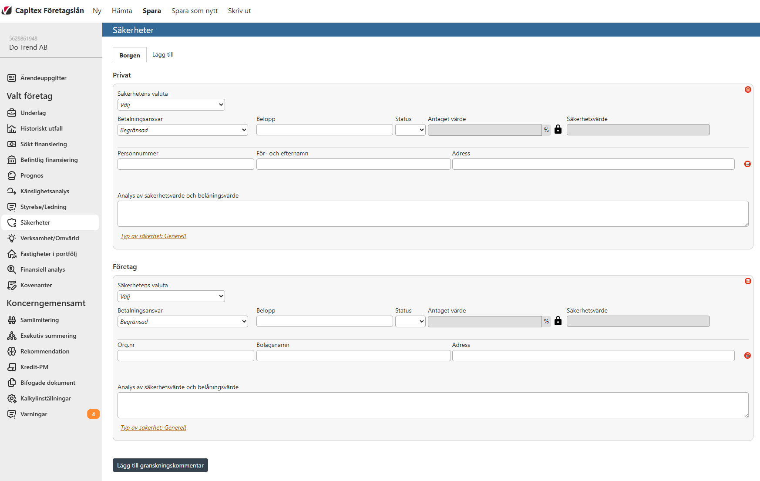Image resolution: width=760 pixels, height=481 pixels.
Task: Click Spara som nytt in the menu
Action: (x=195, y=10)
